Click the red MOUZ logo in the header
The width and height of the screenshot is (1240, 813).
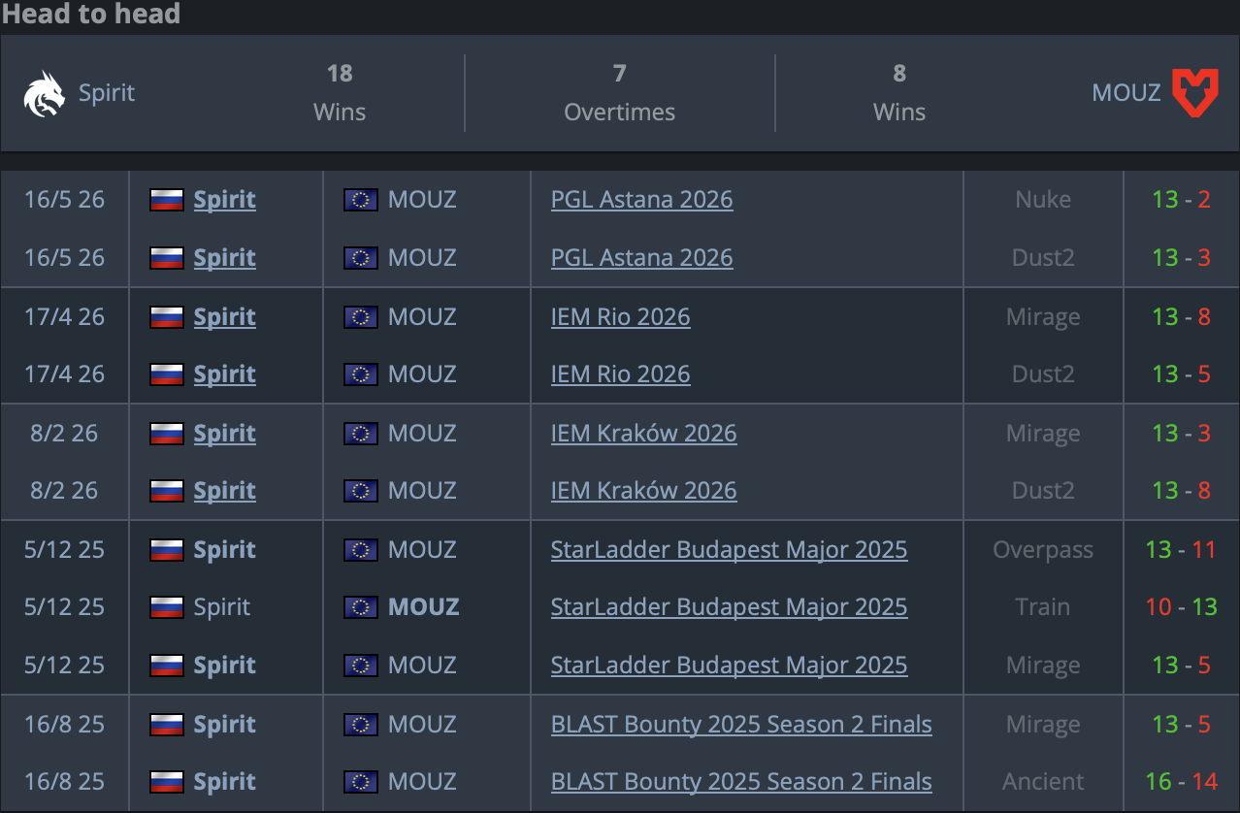(x=1194, y=93)
